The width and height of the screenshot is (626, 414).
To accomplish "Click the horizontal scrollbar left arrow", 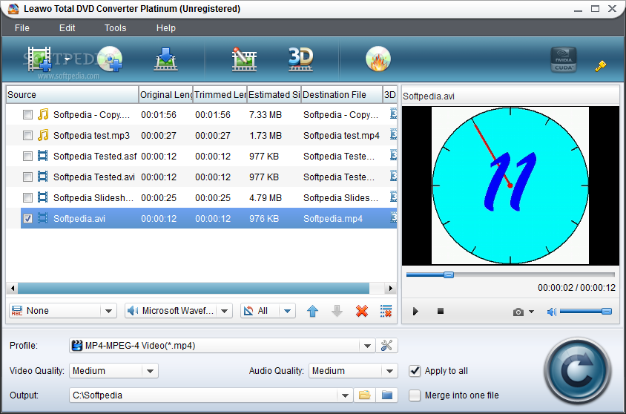I will tap(13, 288).
